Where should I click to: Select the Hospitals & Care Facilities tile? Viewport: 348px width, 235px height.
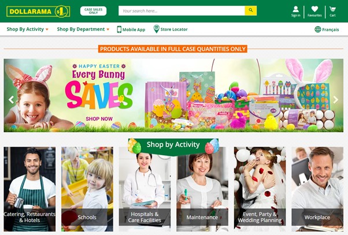coord(145,189)
